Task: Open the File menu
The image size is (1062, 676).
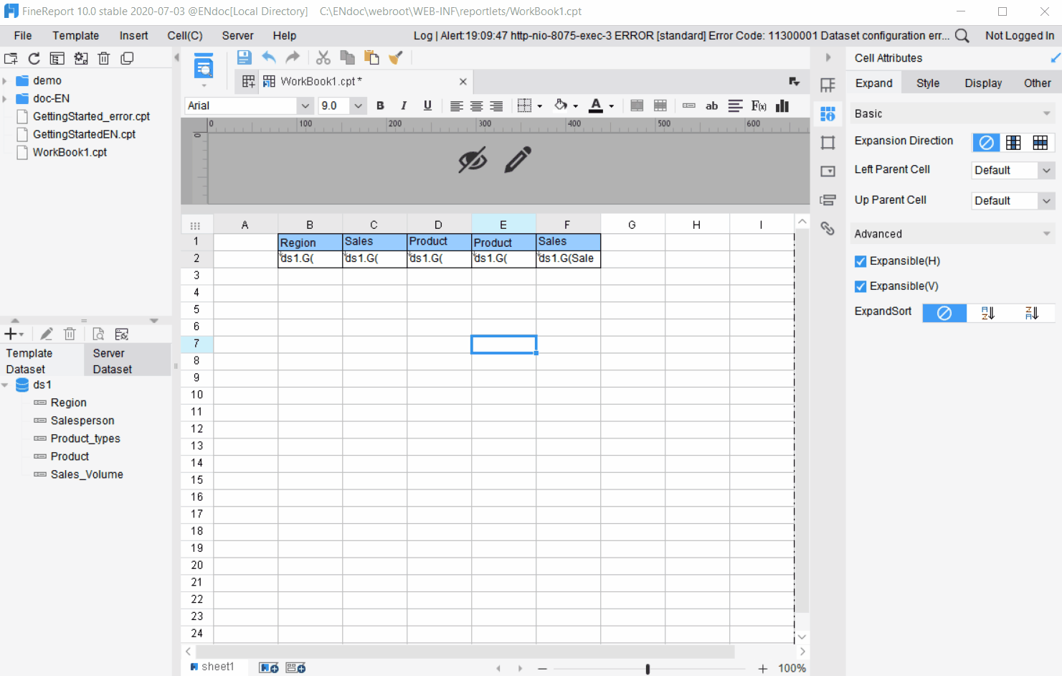Action: [x=23, y=36]
